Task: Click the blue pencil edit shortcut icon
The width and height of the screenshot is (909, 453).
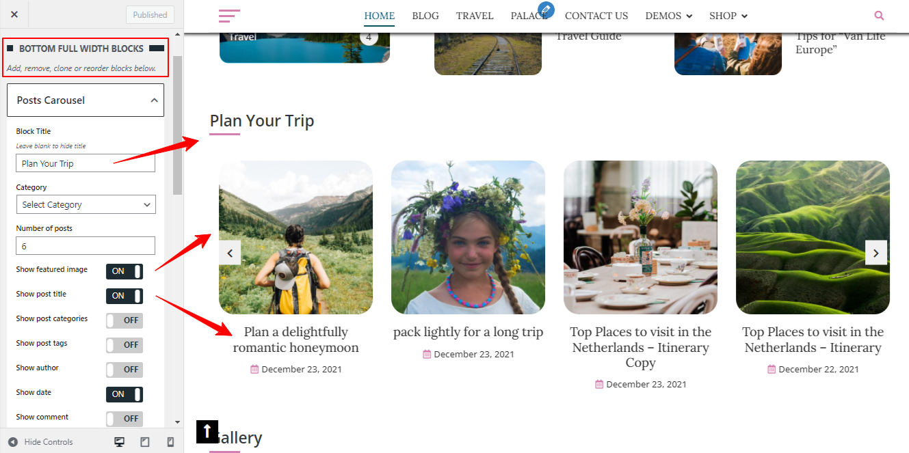Action: 546,10
